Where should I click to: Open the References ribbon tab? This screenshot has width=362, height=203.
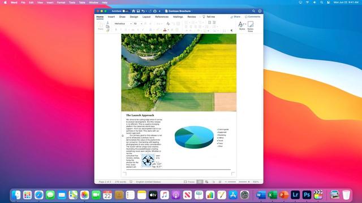[162, 17]
